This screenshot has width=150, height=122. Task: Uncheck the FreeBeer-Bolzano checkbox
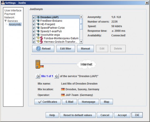[34, 21]
